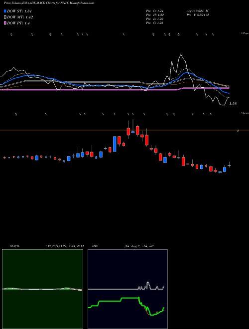Click the 'Pre L: 1.20' value
The height and width of the screenshot is (329, 249).
tap(155, 19)
